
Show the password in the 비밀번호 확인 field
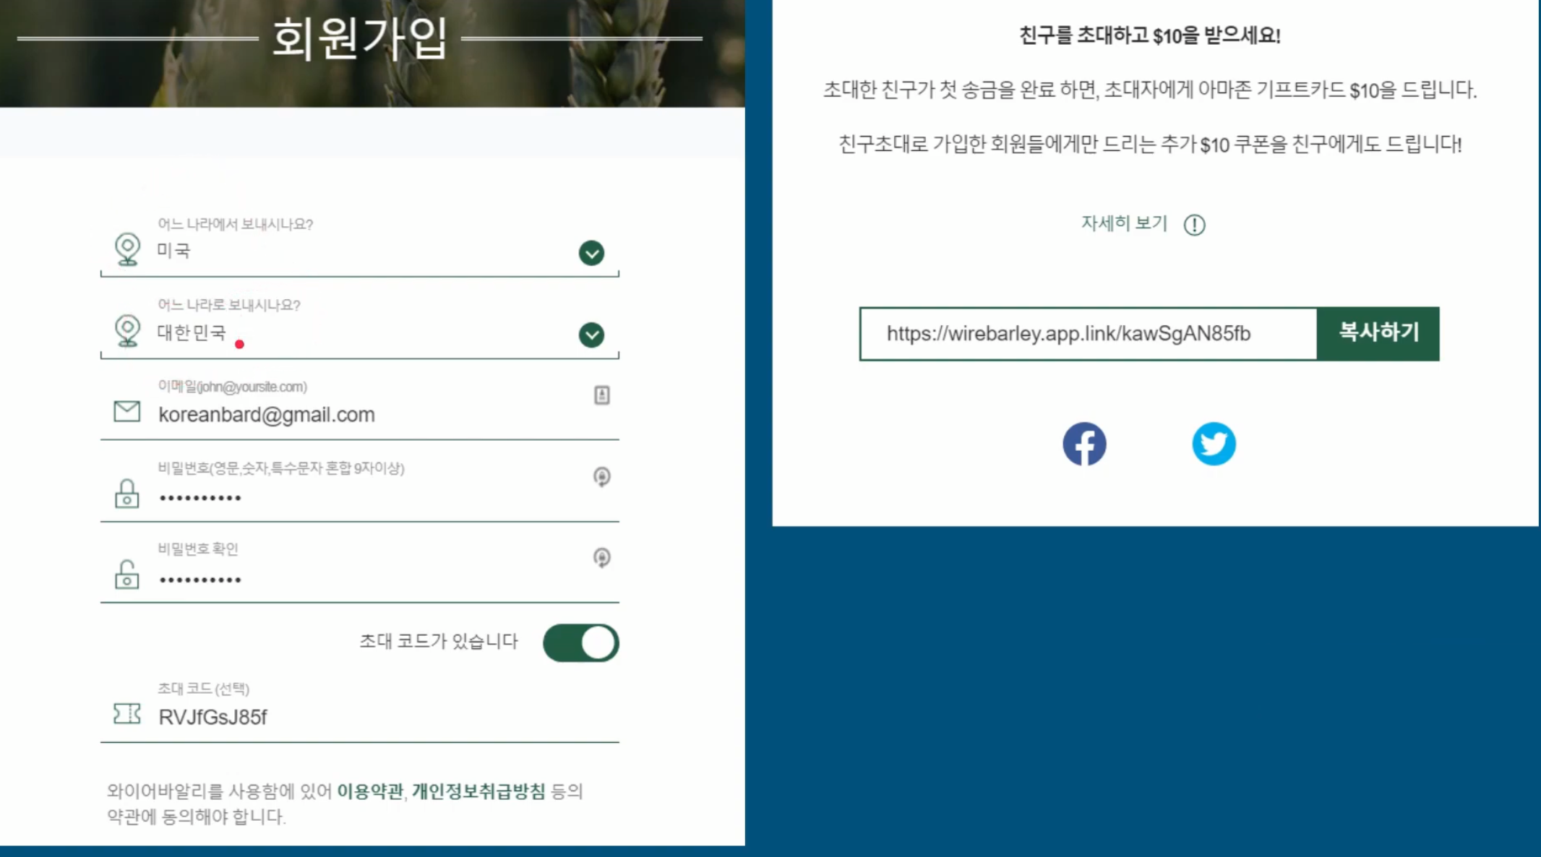(x=603, y=557)
